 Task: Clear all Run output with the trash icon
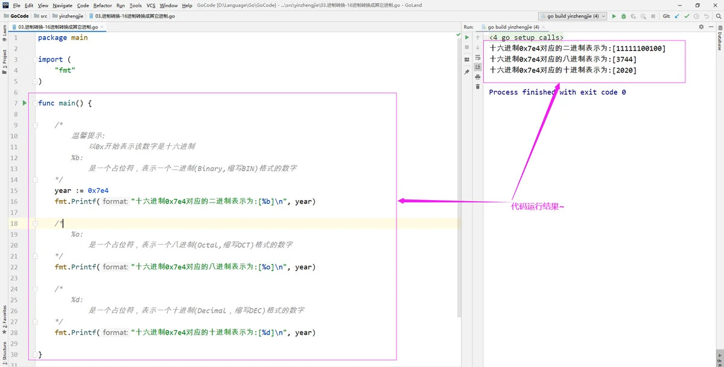(x=477, y=86)
